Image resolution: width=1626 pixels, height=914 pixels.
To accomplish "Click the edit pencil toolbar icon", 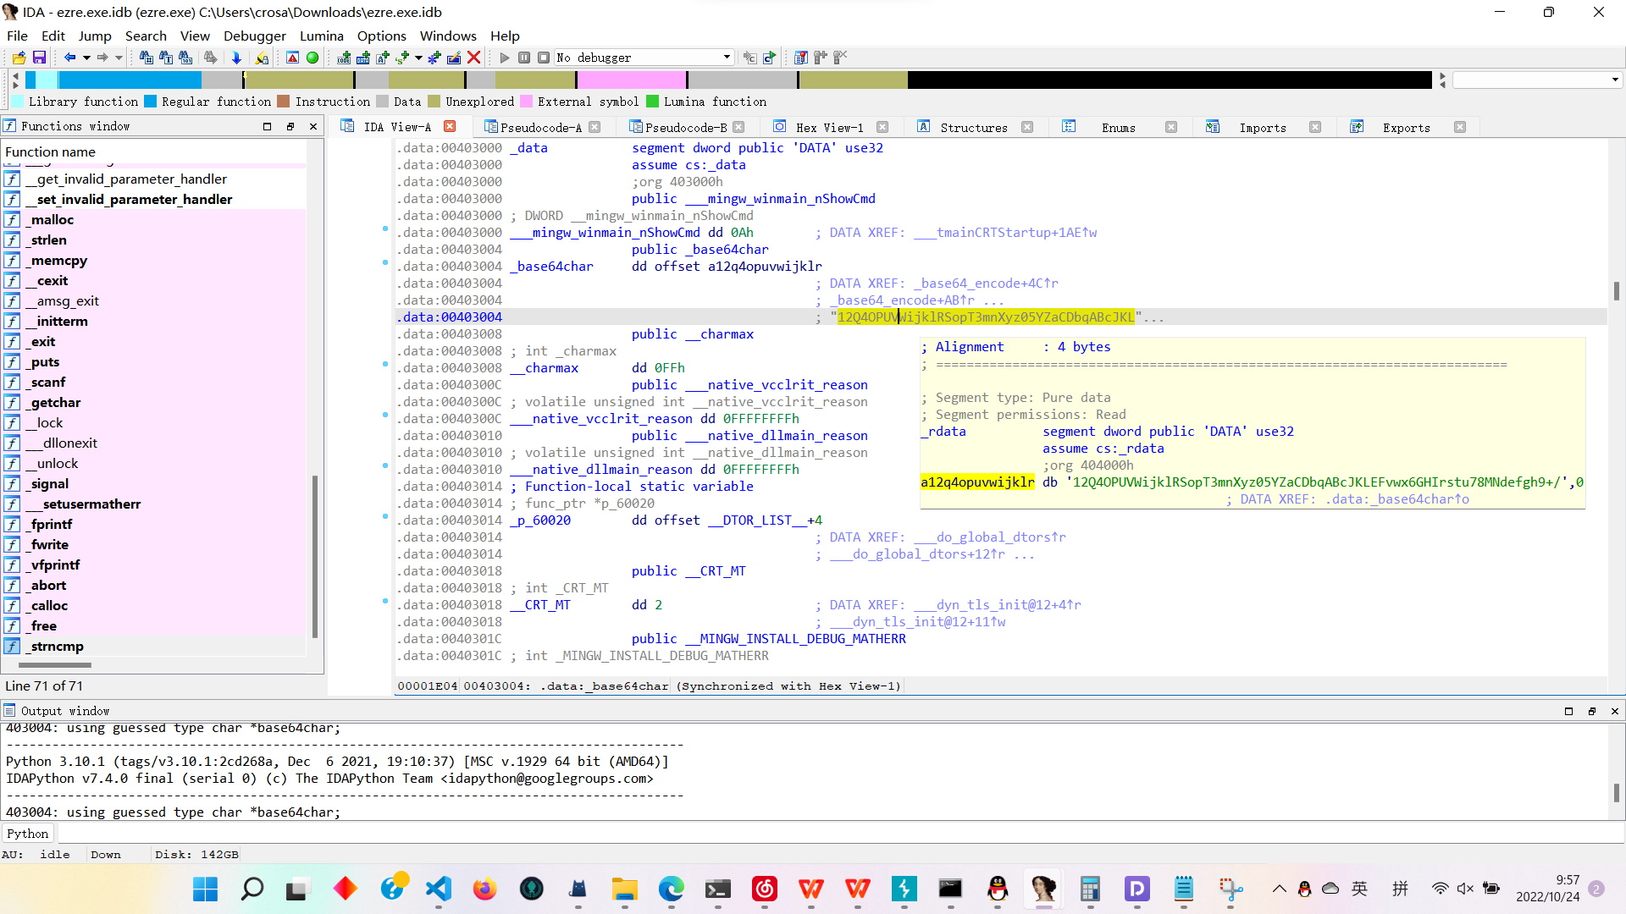I will coord(454,58).
